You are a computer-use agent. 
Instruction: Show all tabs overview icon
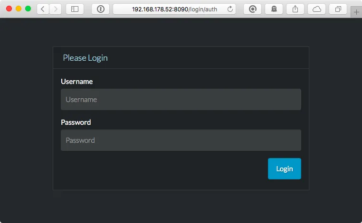click(x=338, y=9)
